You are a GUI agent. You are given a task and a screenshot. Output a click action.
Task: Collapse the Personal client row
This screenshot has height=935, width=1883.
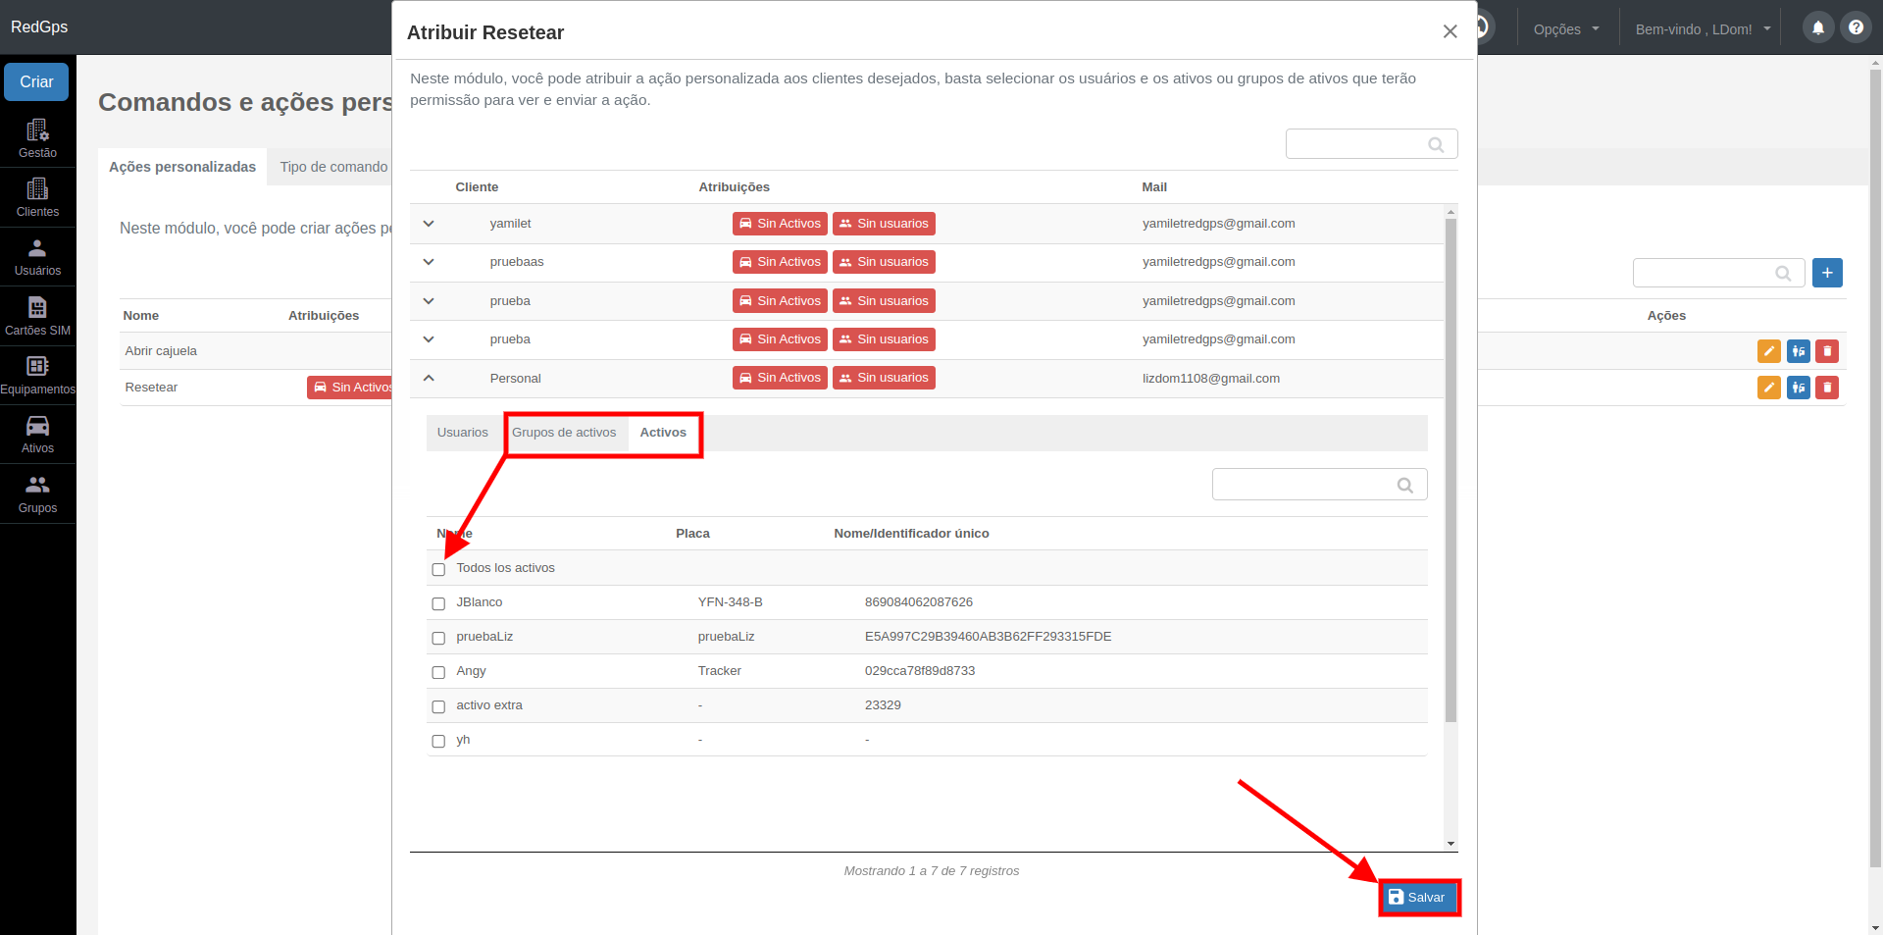429,378
